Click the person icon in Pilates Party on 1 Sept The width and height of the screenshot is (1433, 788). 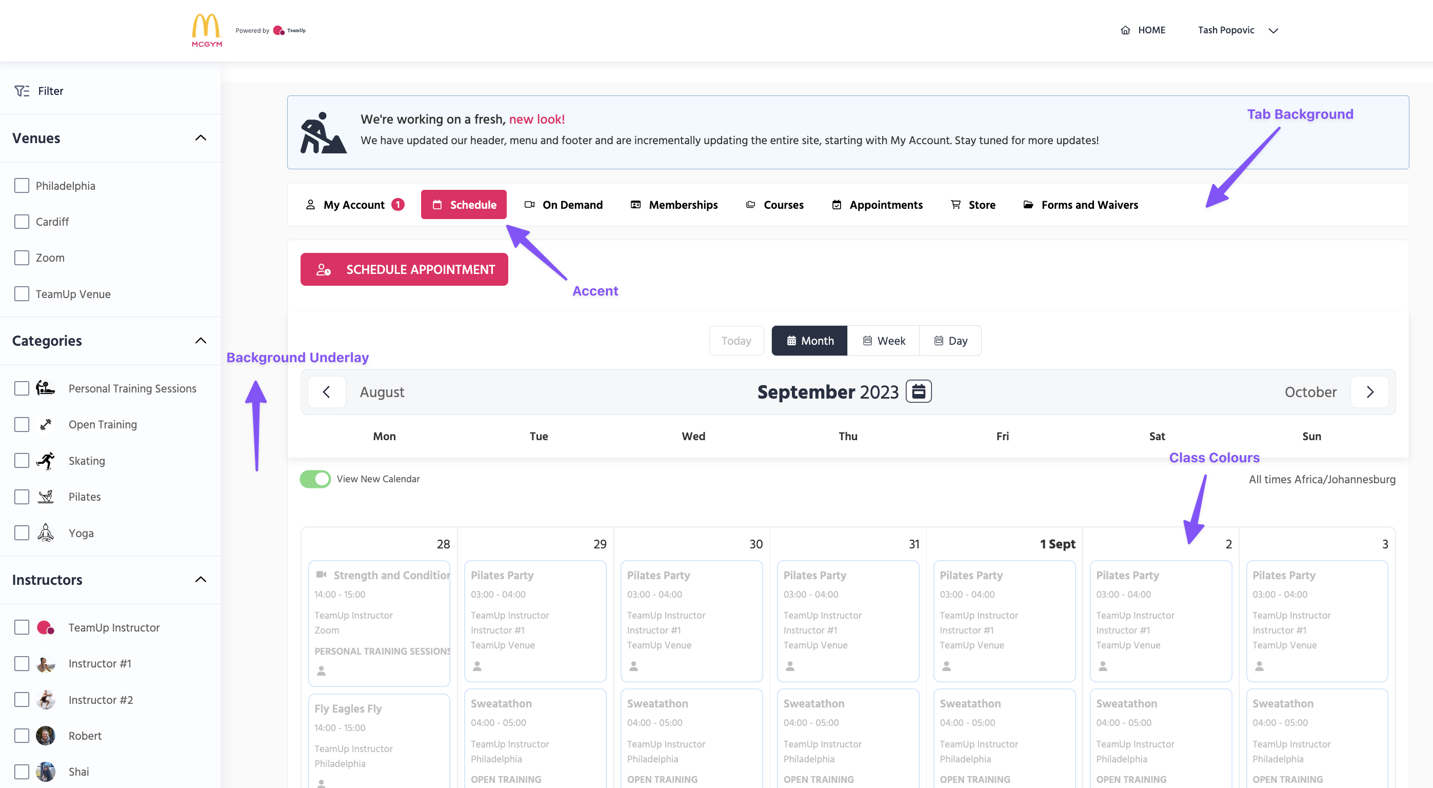(946, 665)
